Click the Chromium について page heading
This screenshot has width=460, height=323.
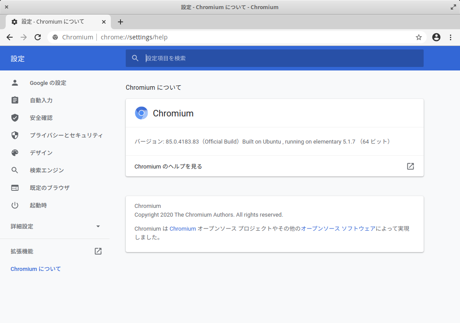coord(153,88)
